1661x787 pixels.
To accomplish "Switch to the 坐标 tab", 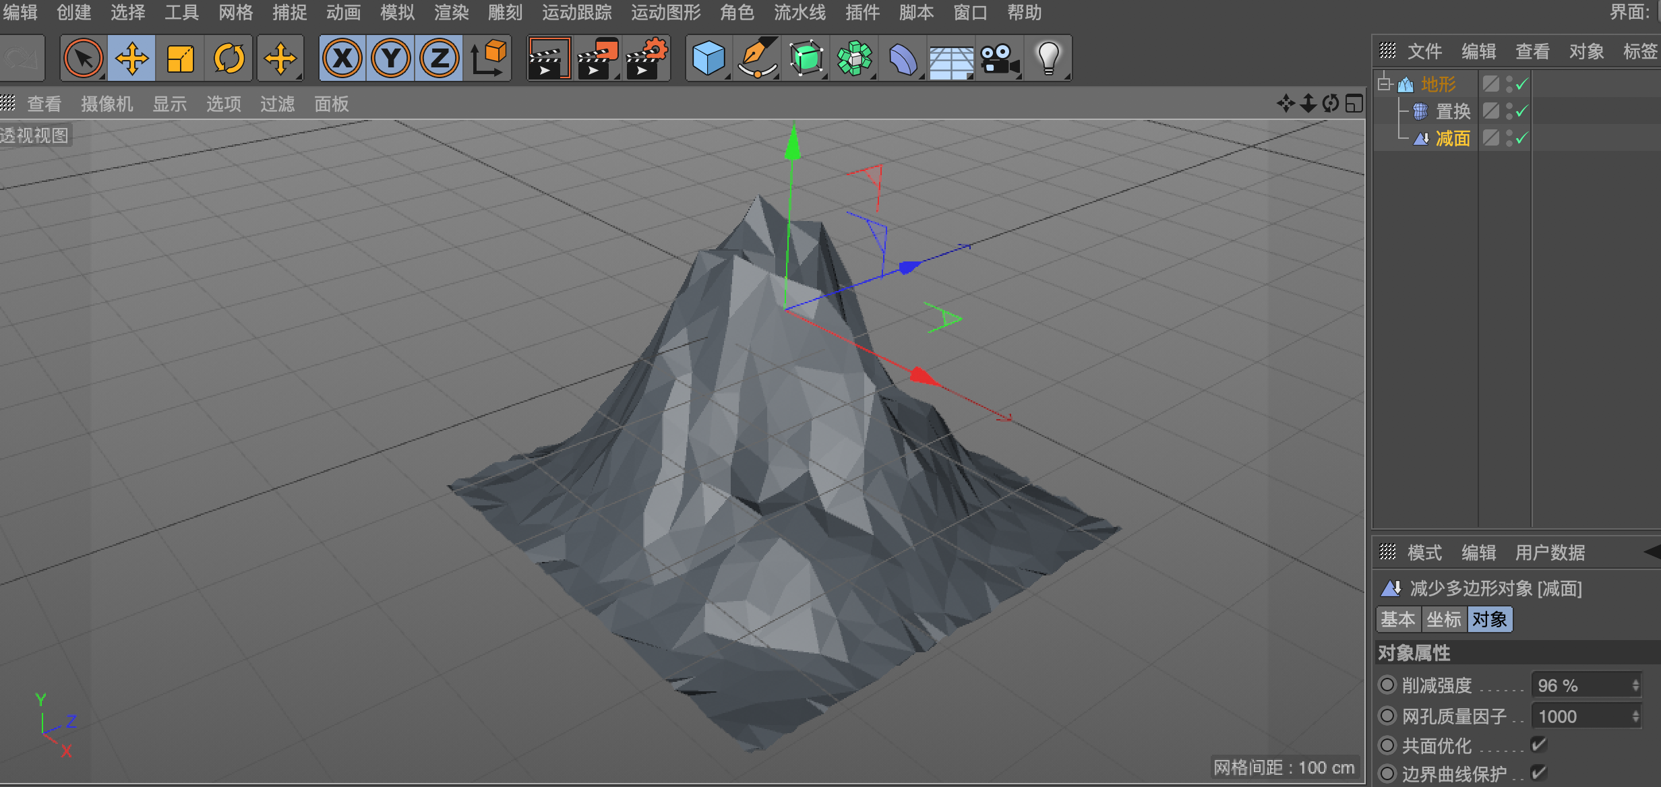I will point(1443,619).
